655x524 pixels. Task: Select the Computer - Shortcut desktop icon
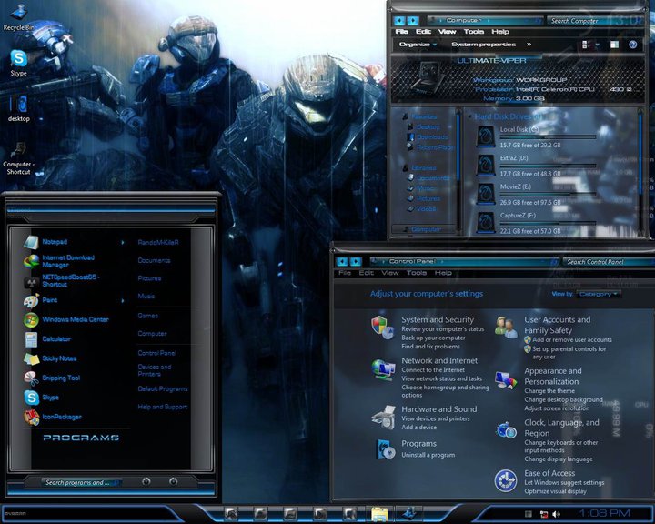click(x=18, y=158)
